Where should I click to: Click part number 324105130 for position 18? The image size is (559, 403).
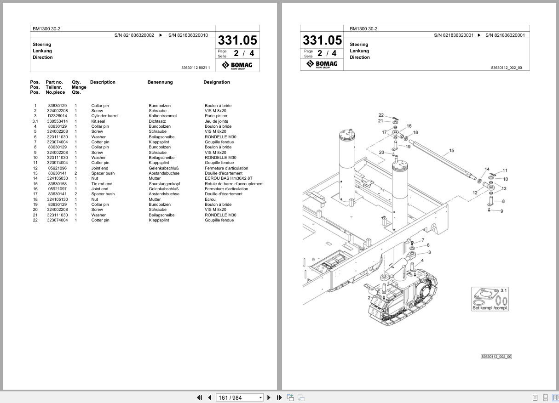tap(57, 199)
